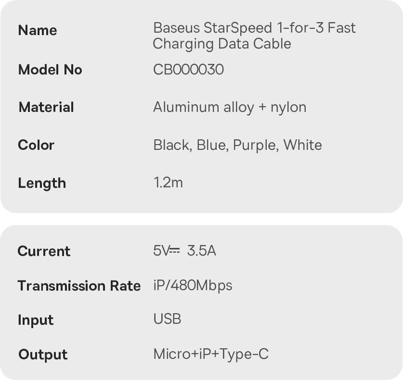Click the Length label

click(x=42, y=183)
